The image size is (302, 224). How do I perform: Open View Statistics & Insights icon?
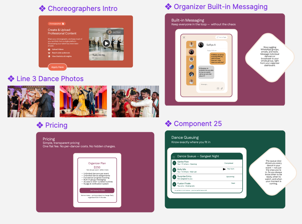click(49, 56)
